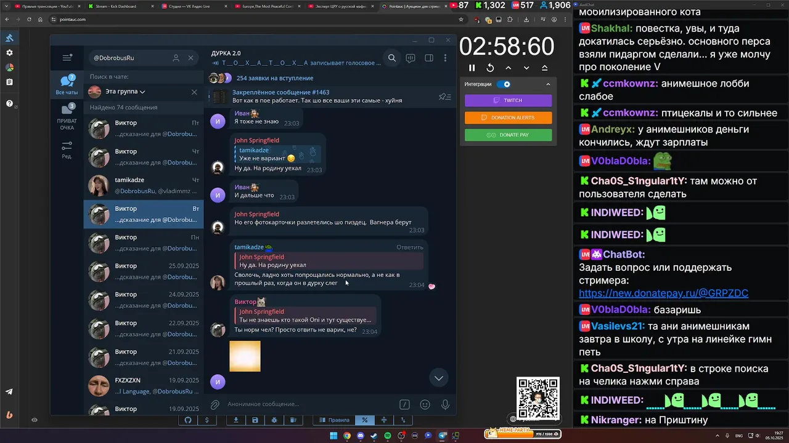Click the message input field 'Анонимное сообщение'
The height and width of the screenshot is (443, 789).
(x=308, y=404)
